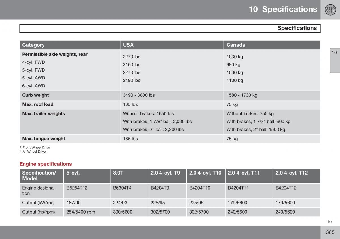
Task: Select engine code 'B4204T11'
Action: coord(238,188)
